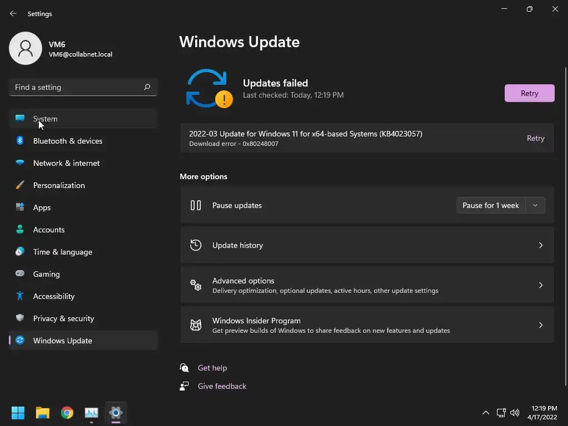Click the Advanced options gears icon
The width and height of the screenshot is (568, 426).
click(196, 285)
